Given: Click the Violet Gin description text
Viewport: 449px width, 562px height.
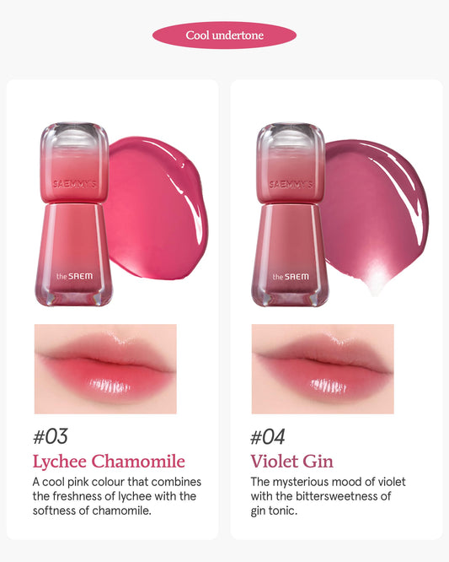Looking at the screenshot, I should coord(328,496).
